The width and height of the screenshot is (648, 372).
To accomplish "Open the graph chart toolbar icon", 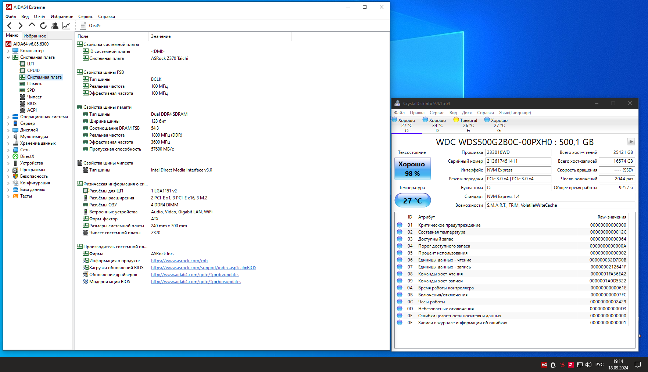I will [66, 26].
